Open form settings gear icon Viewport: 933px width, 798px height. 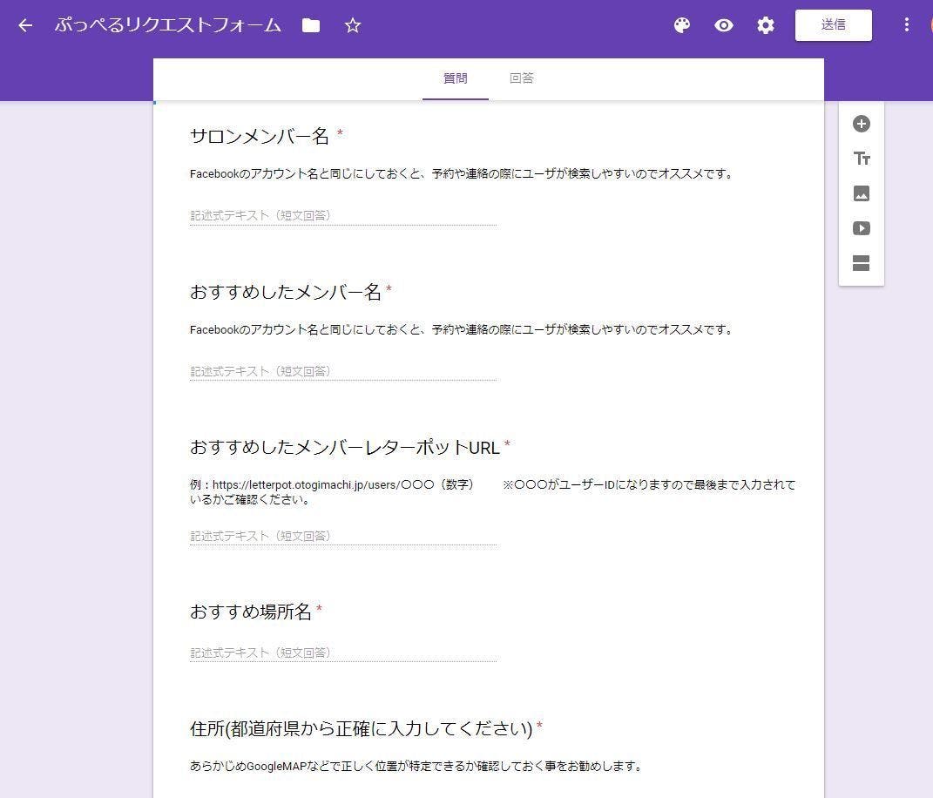coord(766,25)
